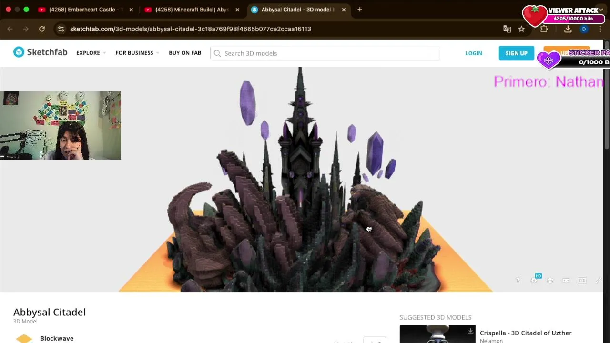Click the SIGN UP button
Viewport: 610px width, 343px height.
517,53
